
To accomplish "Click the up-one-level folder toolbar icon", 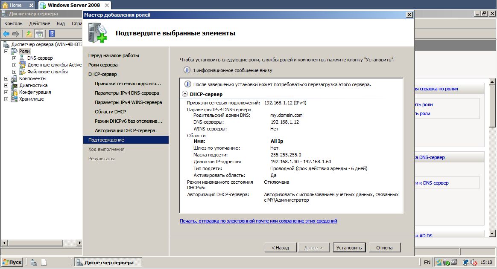I will click(29, 34).
